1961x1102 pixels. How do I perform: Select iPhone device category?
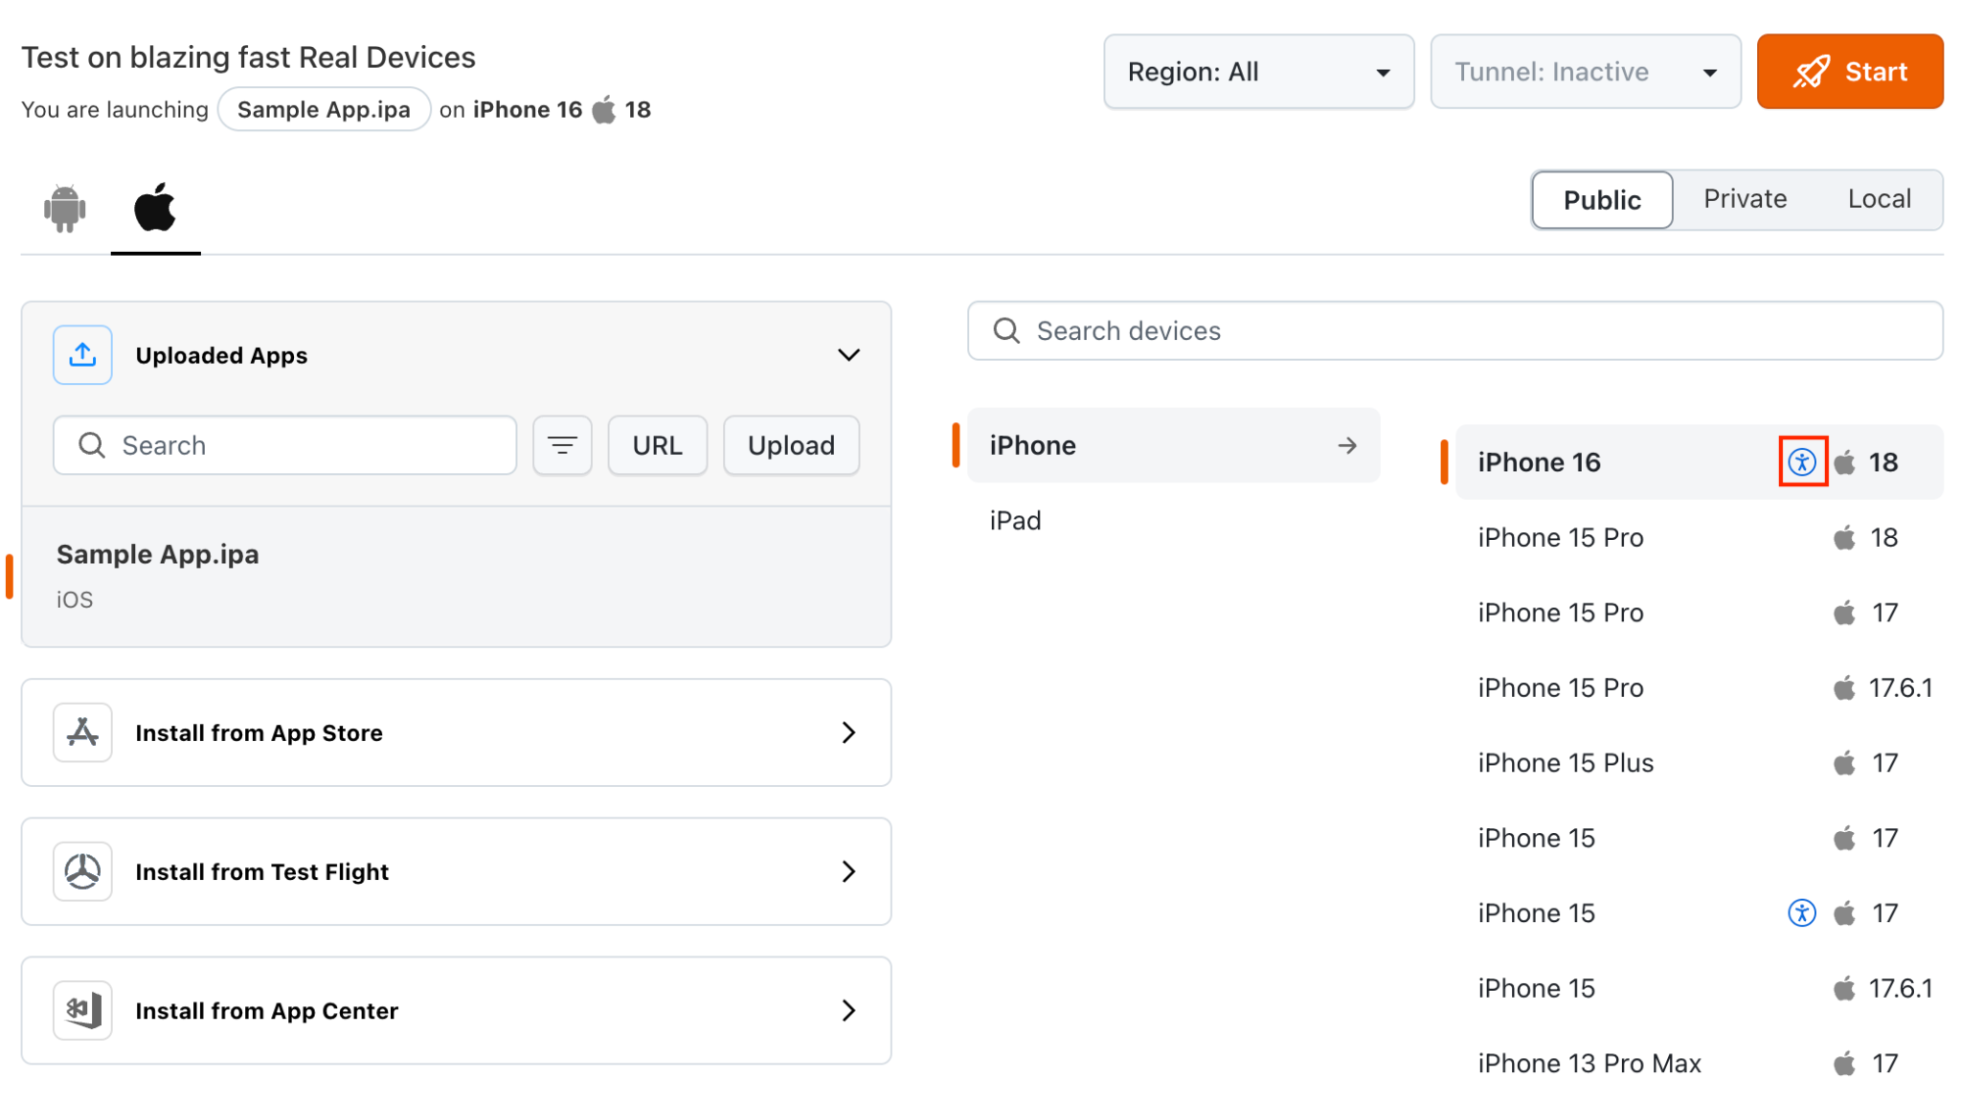[1173, 445]
